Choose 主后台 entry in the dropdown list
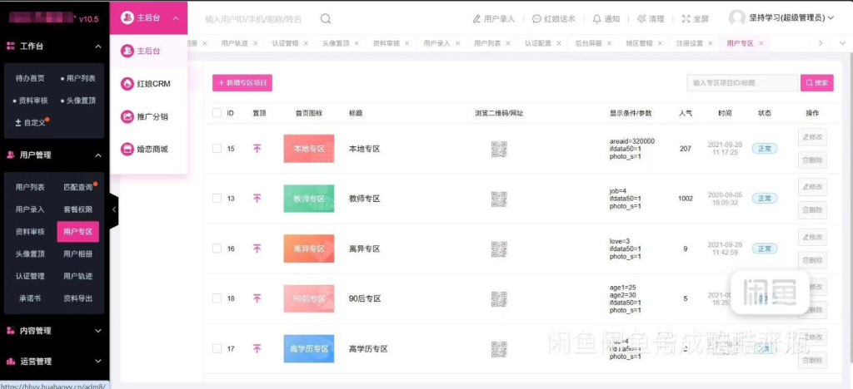Screen dimensions: 853x389 [x=148, y=52]
